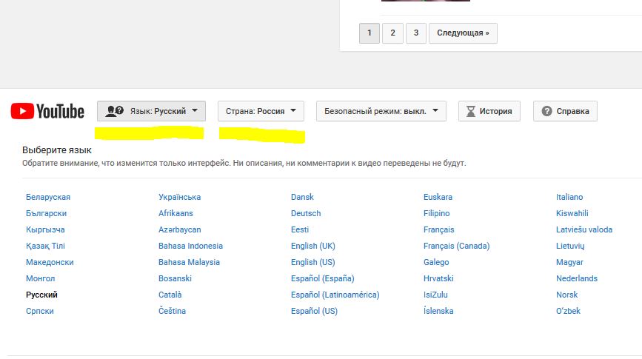The image size is (642, 359).
Task: Click the YouTube logo
Action: [x=47, y=112]
